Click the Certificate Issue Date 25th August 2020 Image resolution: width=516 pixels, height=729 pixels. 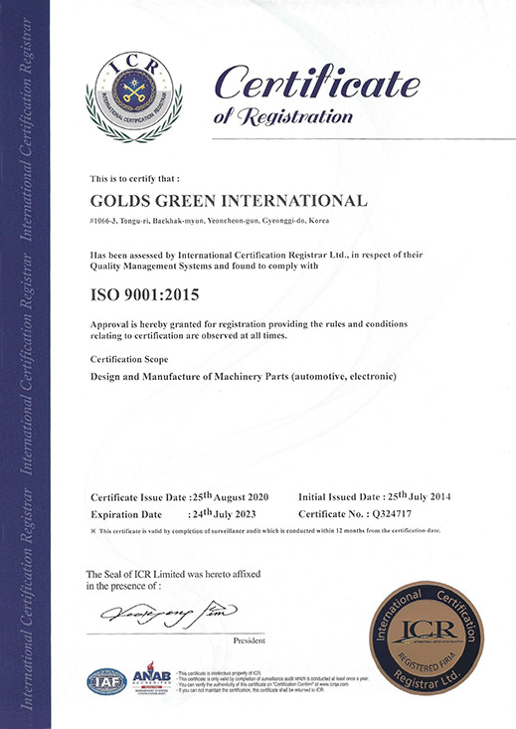tap(179, 496)
